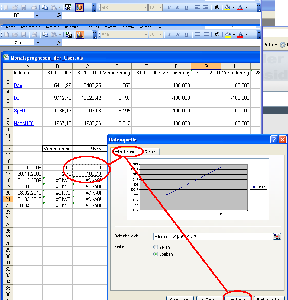Toggle Underline U in C16 toolbar
Screen dimensions: 288x300
click(186, 35)
